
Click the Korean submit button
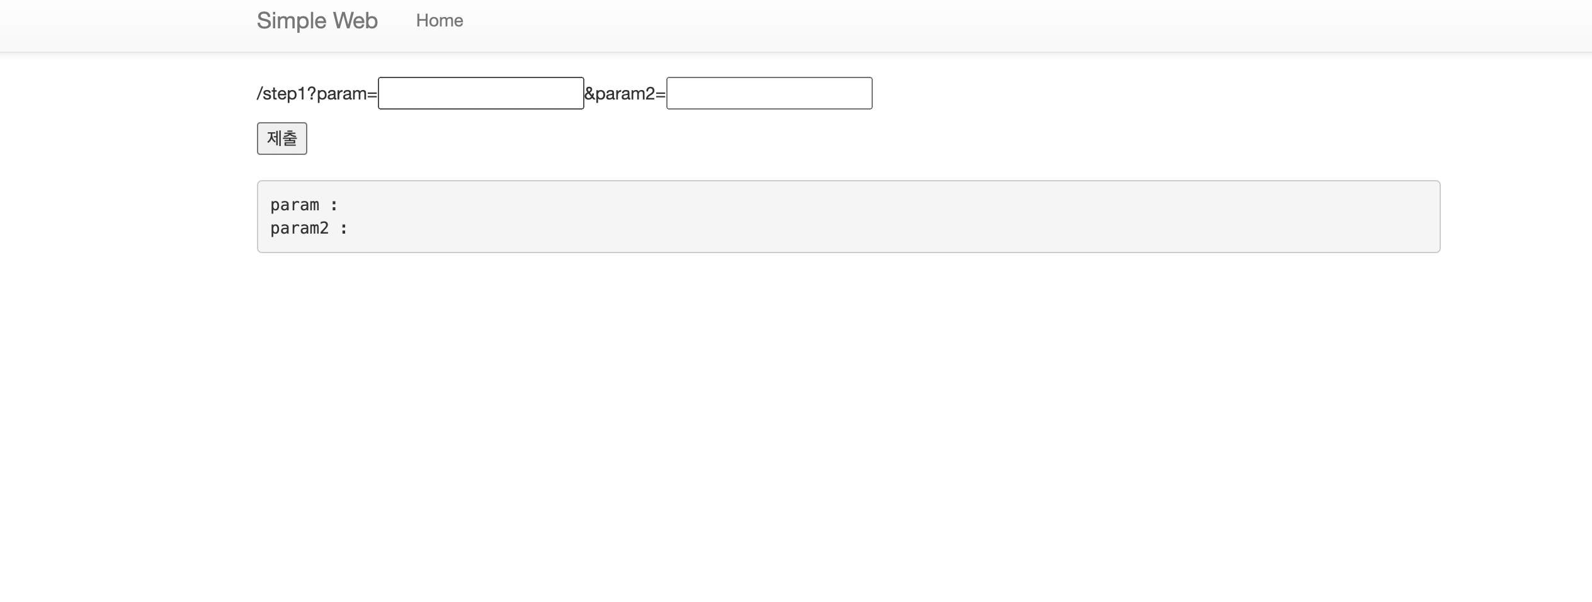(281, 139)
